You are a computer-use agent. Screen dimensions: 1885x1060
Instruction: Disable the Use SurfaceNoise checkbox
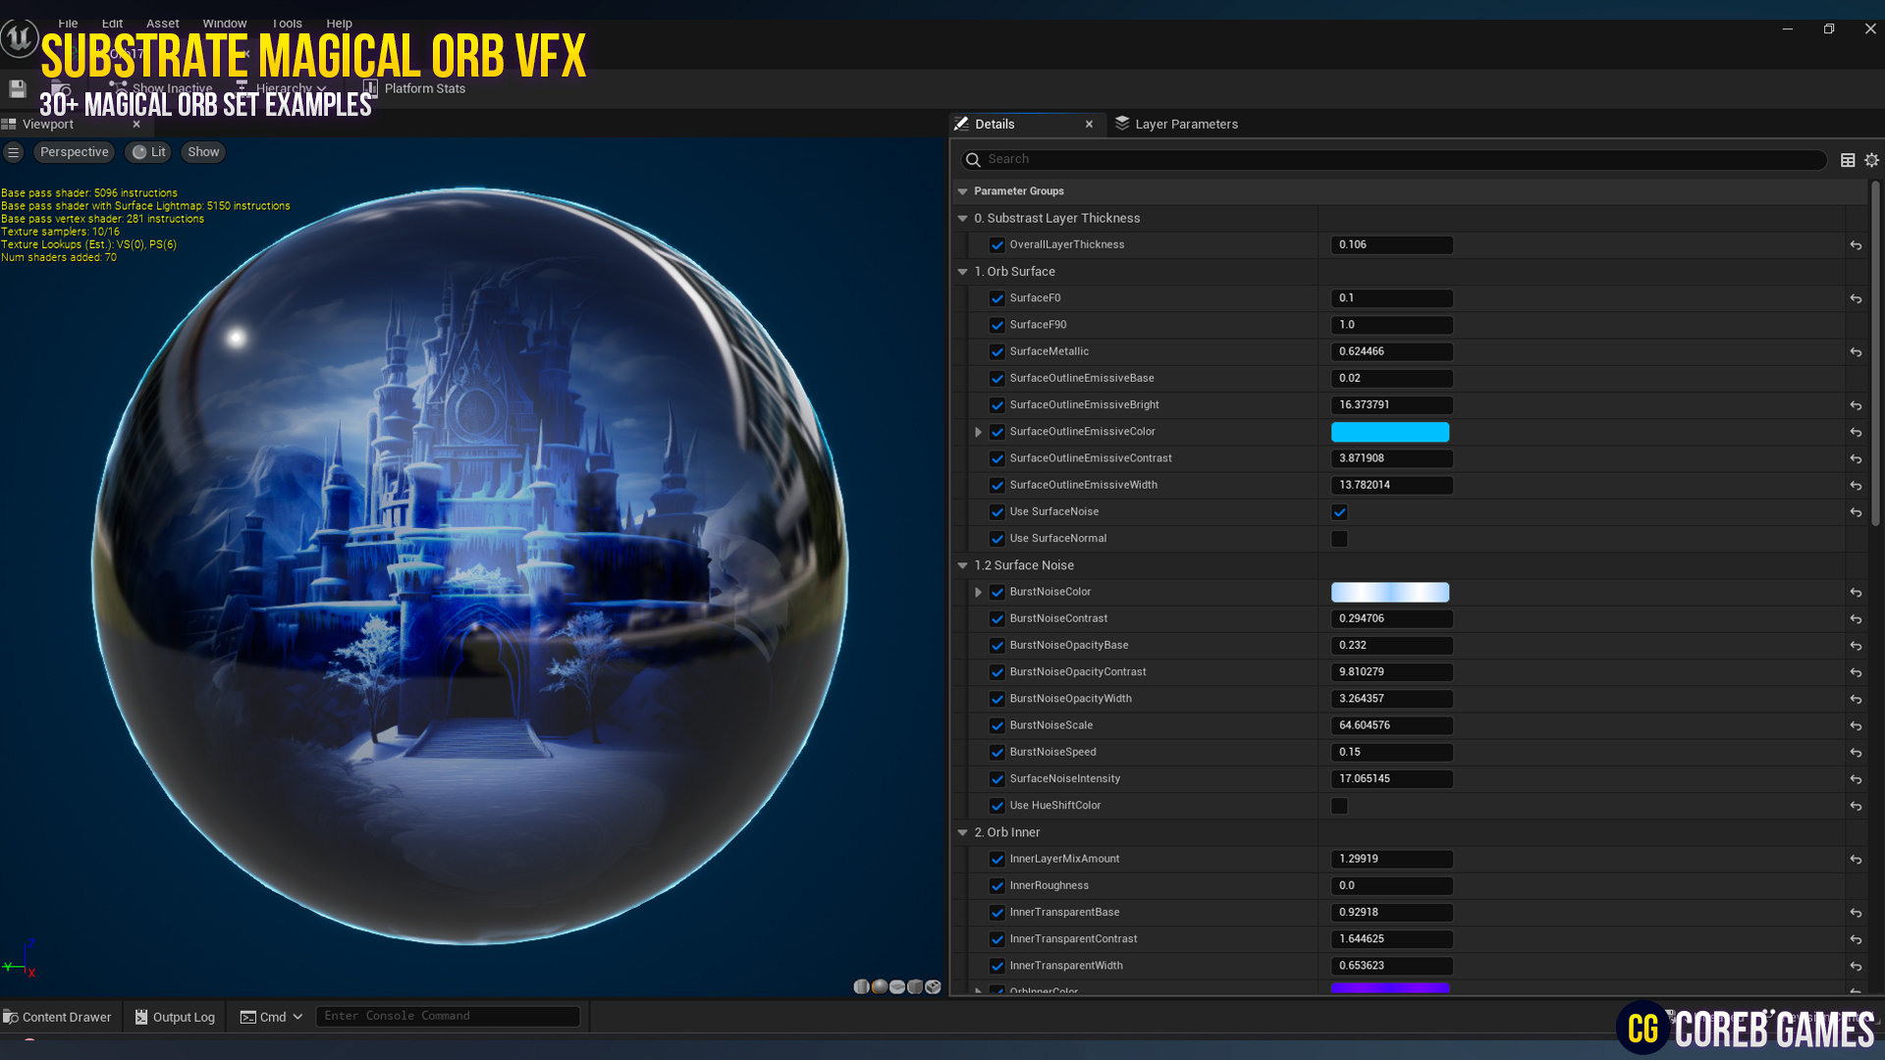click(x=1339, y=511)
